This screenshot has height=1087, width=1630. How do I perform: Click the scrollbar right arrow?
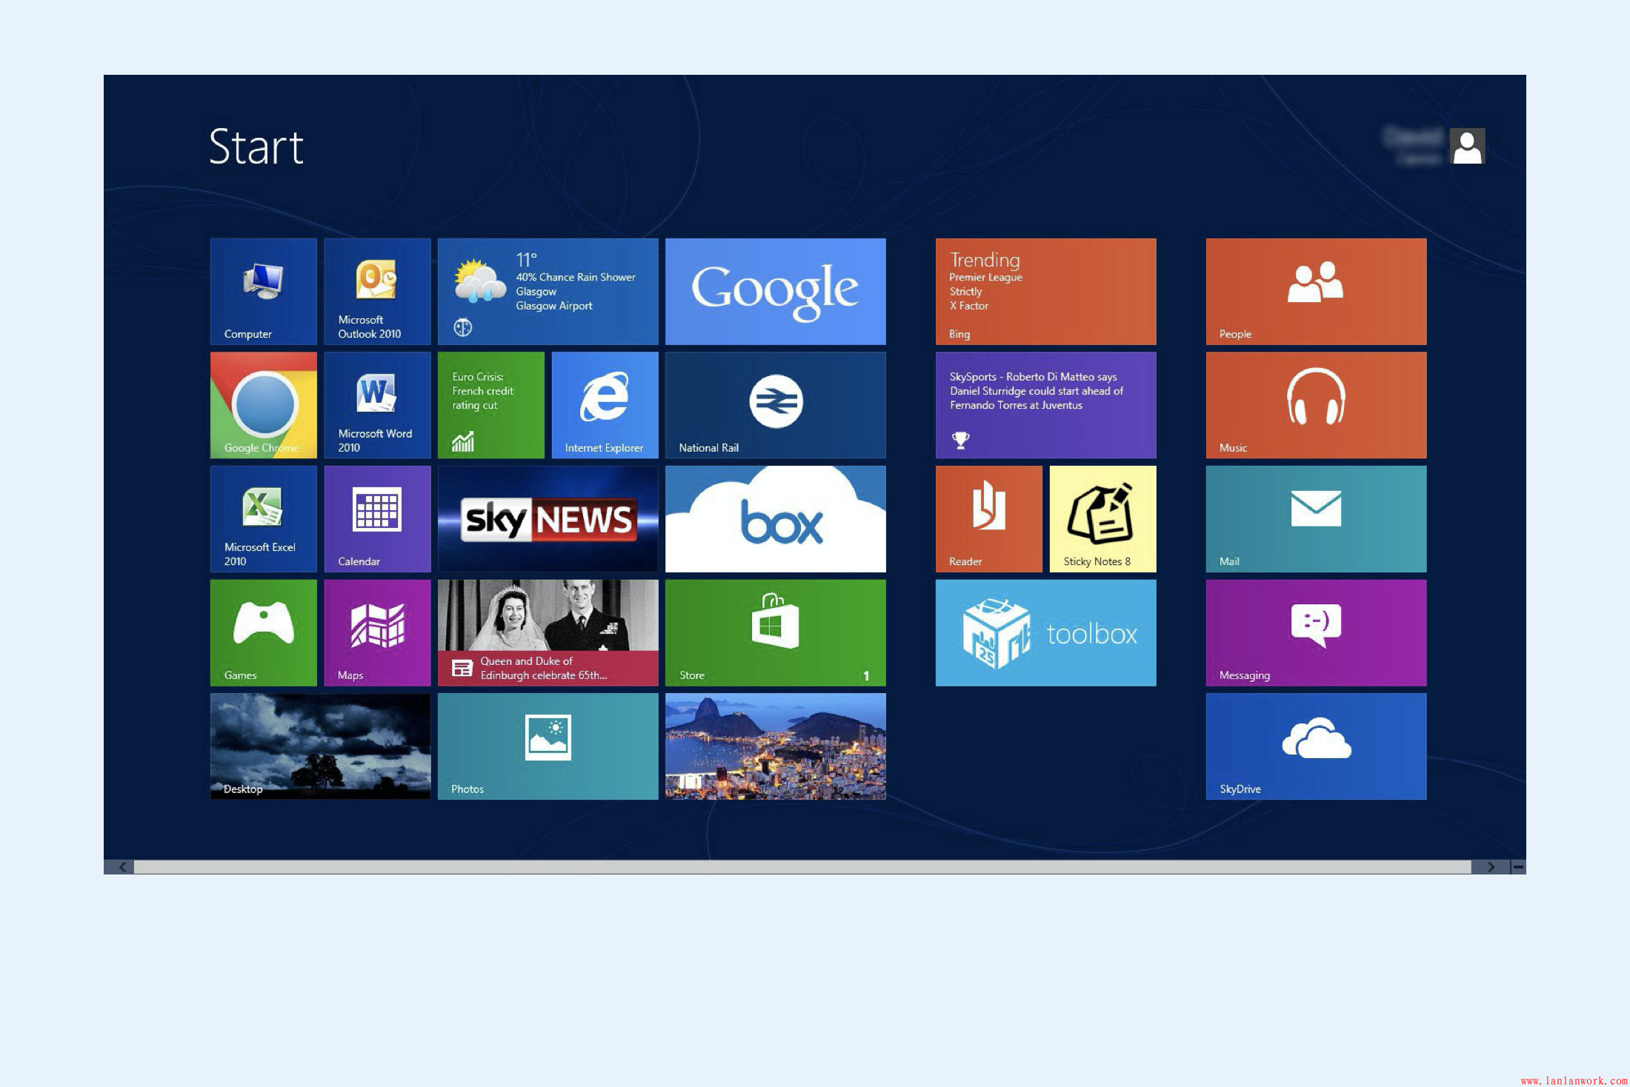[x=1491, y=866]
